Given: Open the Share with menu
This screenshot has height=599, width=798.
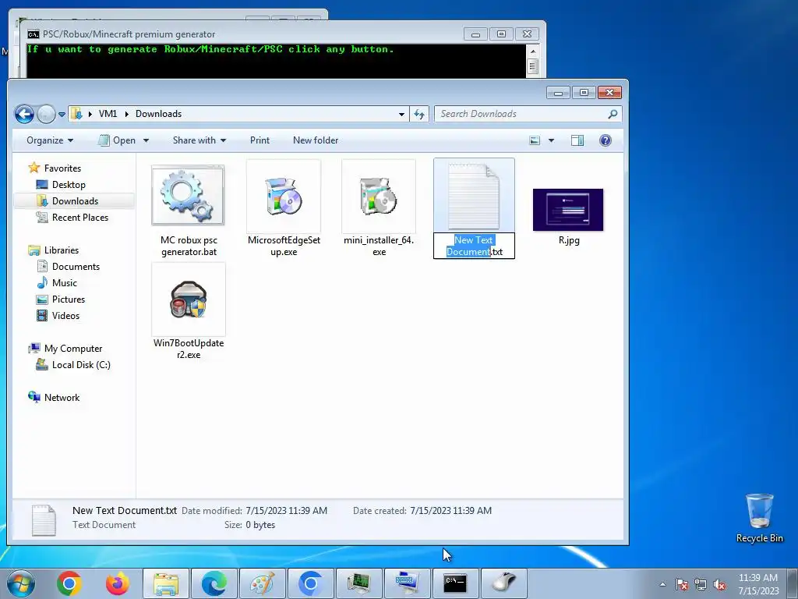Looking at the screenshot, I should coord(199,140).
